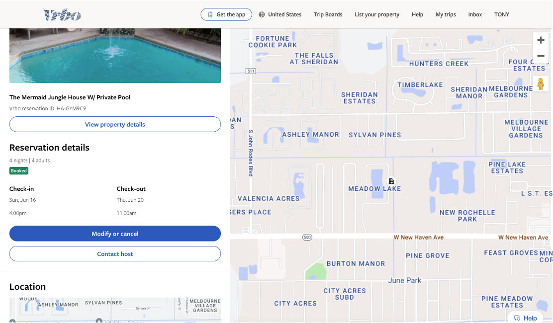Select the Street View pegman icon

(x=541, y=84)
